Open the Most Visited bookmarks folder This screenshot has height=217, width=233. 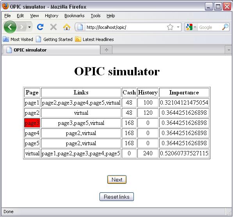tap(18, 39)
